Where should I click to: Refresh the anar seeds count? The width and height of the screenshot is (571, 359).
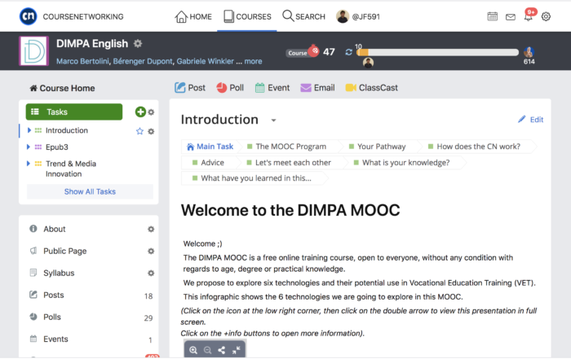pos(348,52)
